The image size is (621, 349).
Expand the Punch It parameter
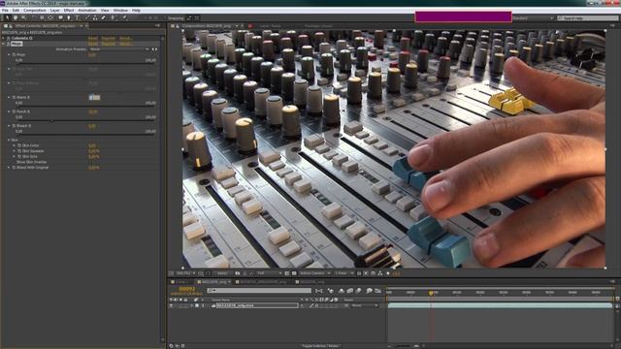9,111
